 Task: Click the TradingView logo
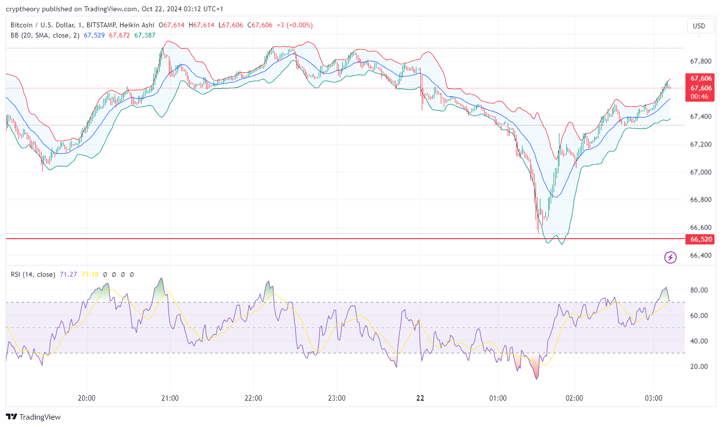coord(33,417)
